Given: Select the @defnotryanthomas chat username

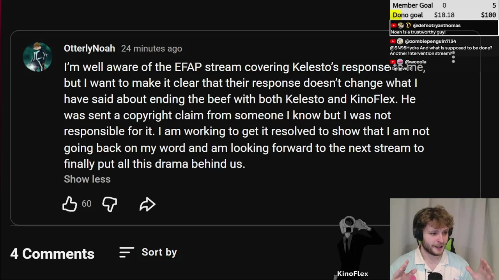Looking at the screenshot, I should click(x=437, y=26).
